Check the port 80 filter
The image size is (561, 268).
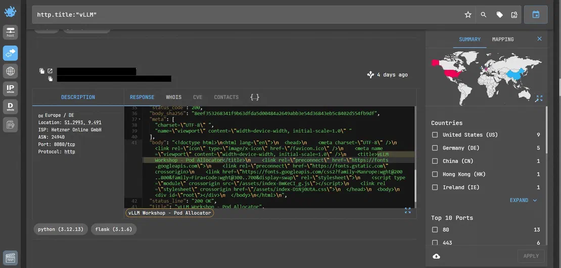pyautogui.click(x=435, y=230)
